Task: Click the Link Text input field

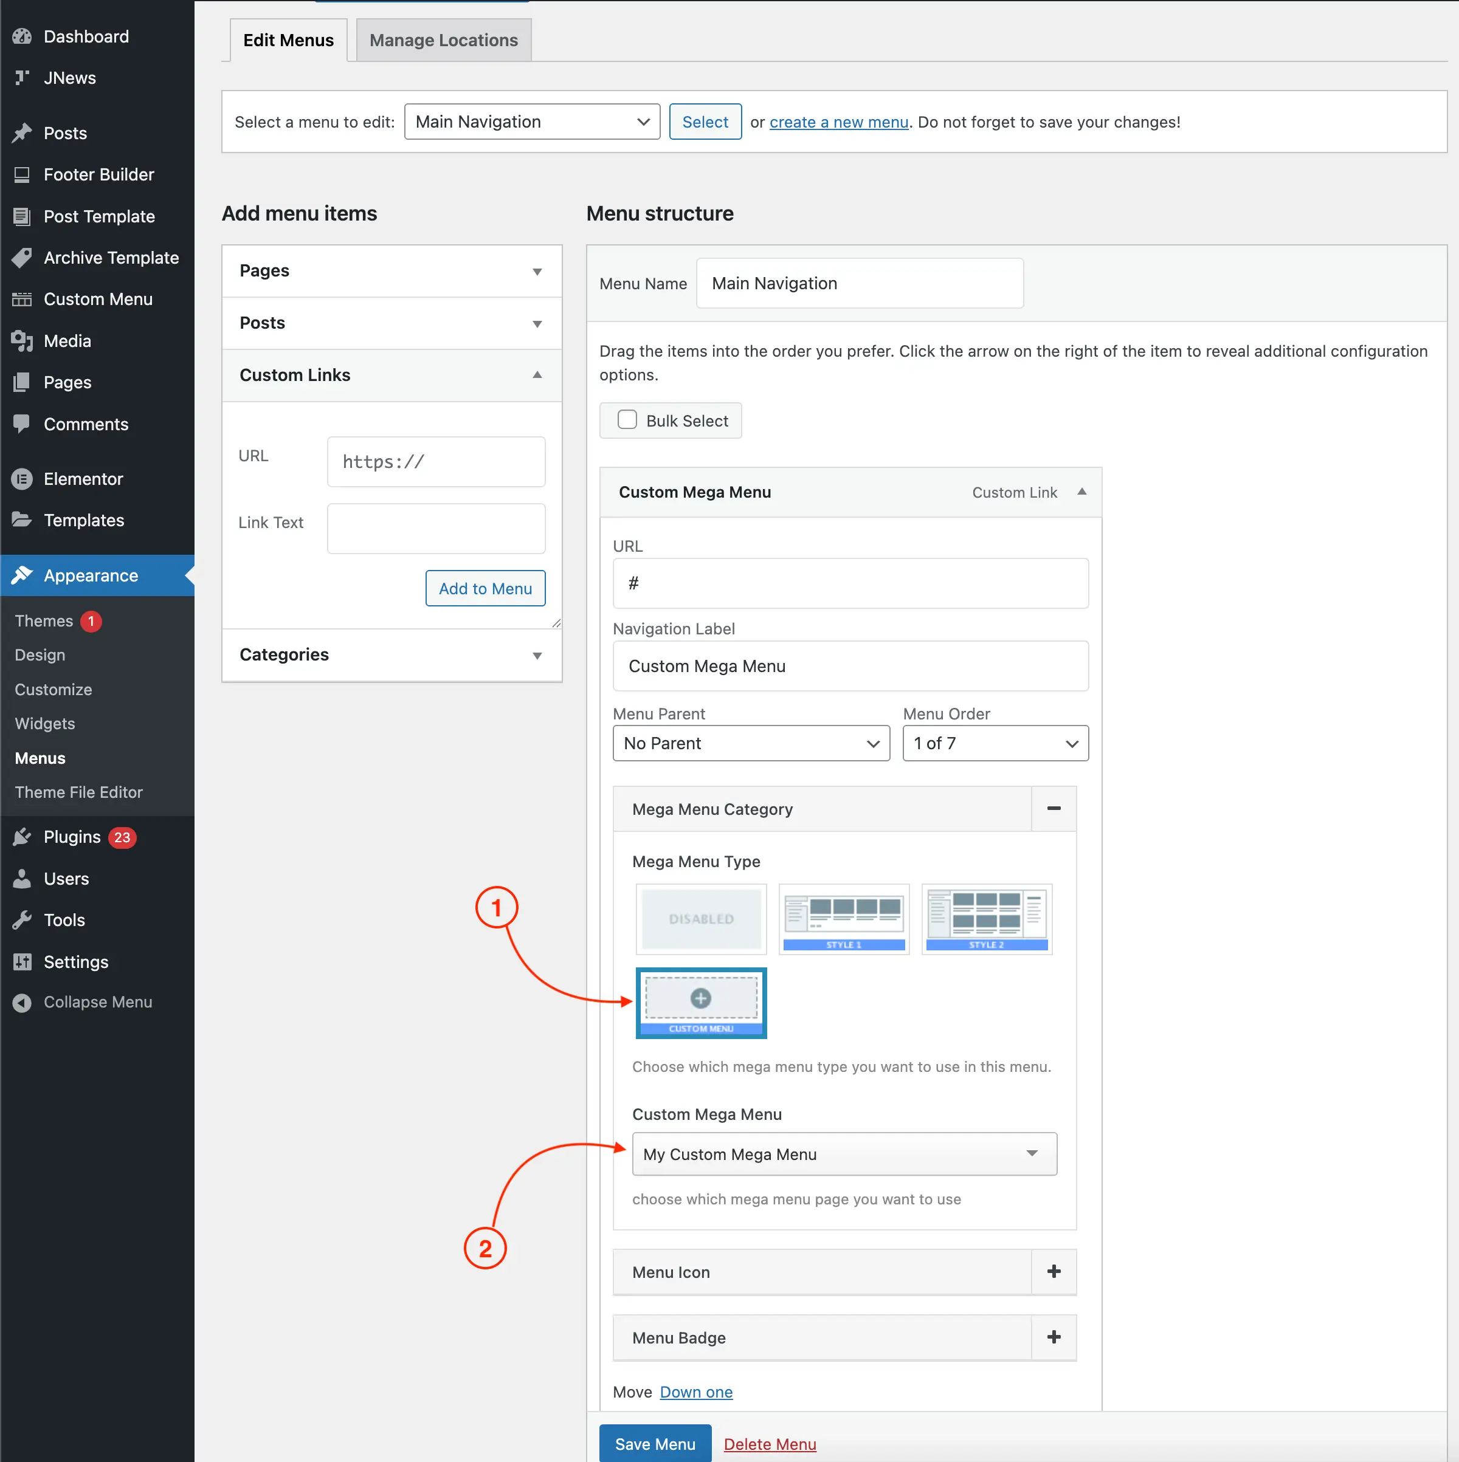Action: 436,528
